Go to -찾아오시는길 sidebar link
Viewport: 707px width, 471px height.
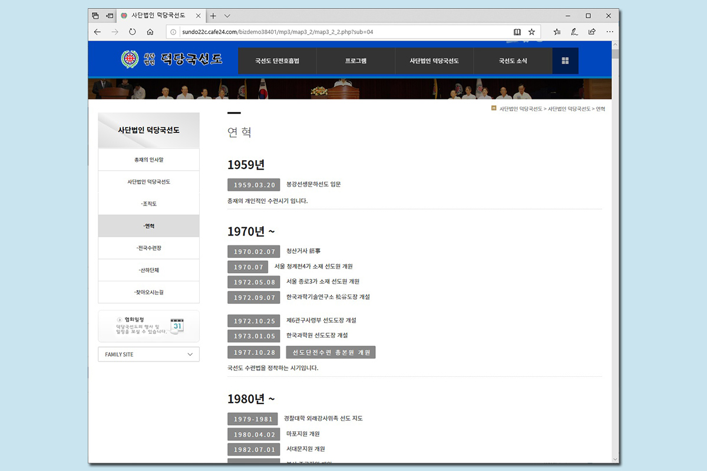[148, 292]
